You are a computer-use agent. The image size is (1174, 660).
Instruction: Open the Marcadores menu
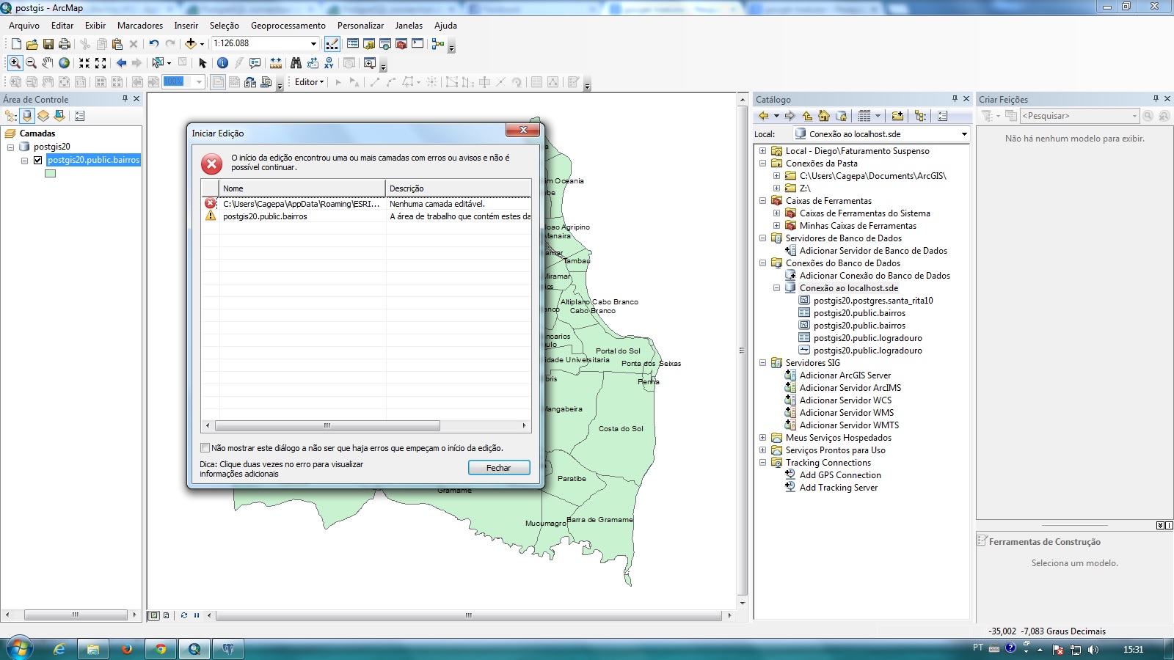click(x=140, y=26)
